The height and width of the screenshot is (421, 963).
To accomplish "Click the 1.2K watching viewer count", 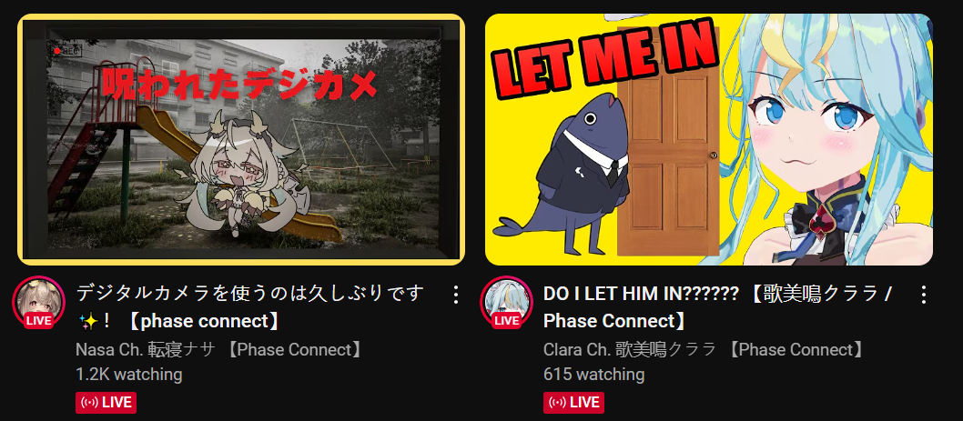I will click(129, 374).
